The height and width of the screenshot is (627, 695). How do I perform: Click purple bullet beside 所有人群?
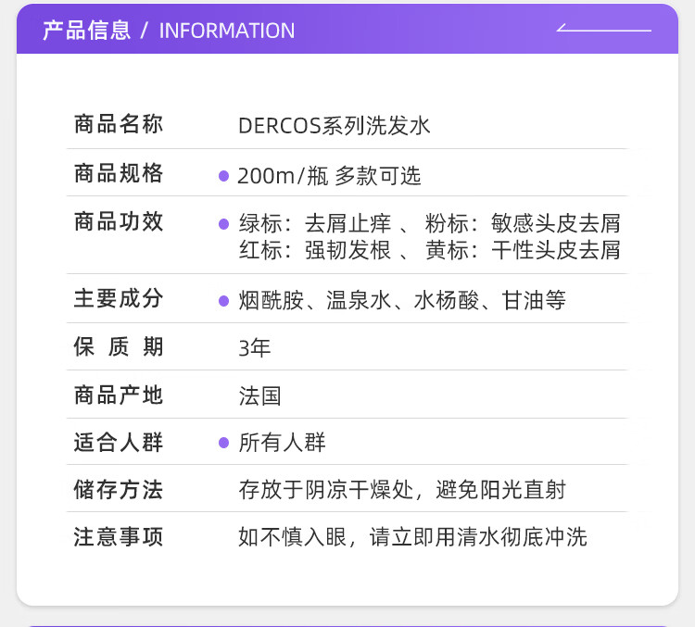[223, 443]
